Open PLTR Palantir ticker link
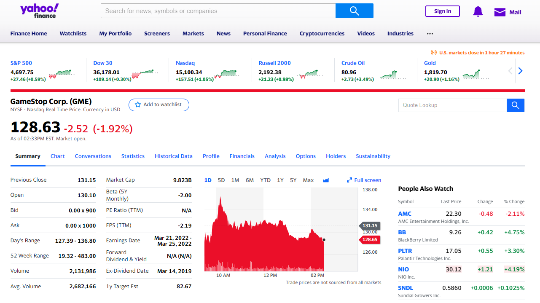 (x=405, y=251)
